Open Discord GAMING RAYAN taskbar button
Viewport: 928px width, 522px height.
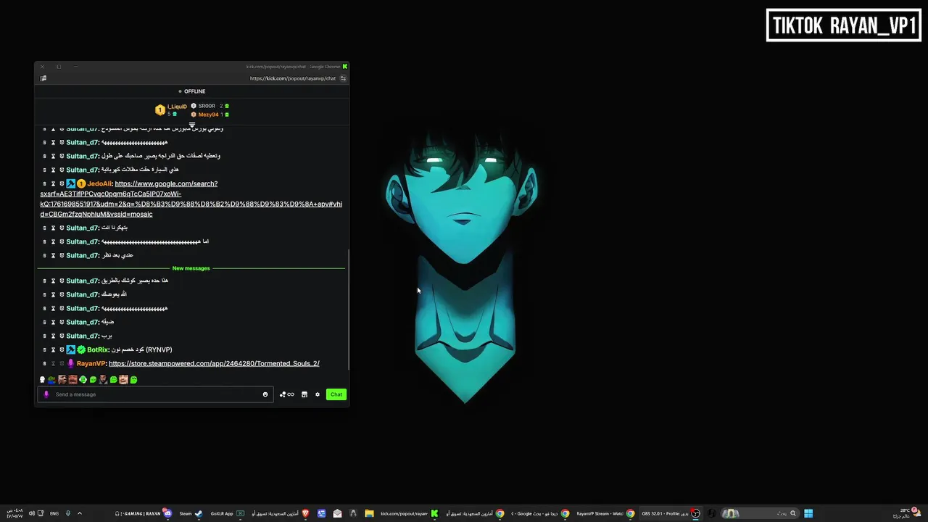click(x=143, y=513)
